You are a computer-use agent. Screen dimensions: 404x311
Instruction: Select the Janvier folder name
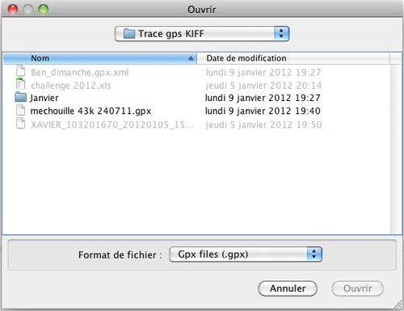tap(44, 98)
